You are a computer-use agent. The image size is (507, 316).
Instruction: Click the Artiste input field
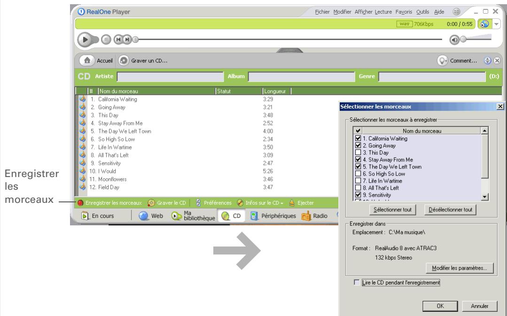point(170,77)
